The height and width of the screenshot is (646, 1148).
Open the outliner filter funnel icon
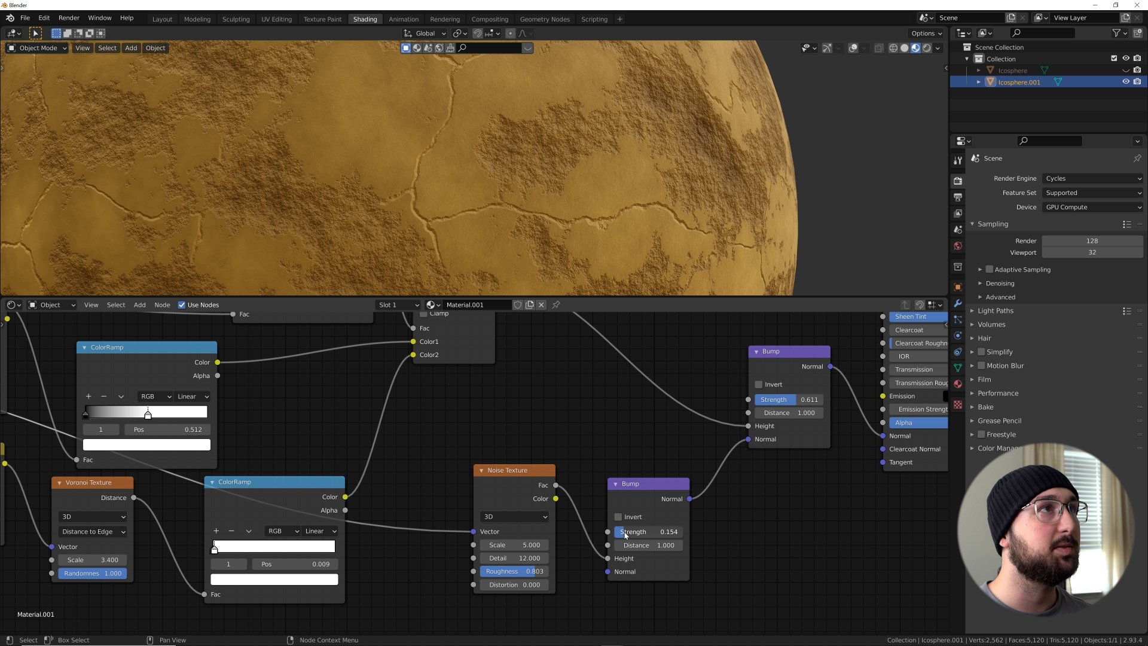1116,33
